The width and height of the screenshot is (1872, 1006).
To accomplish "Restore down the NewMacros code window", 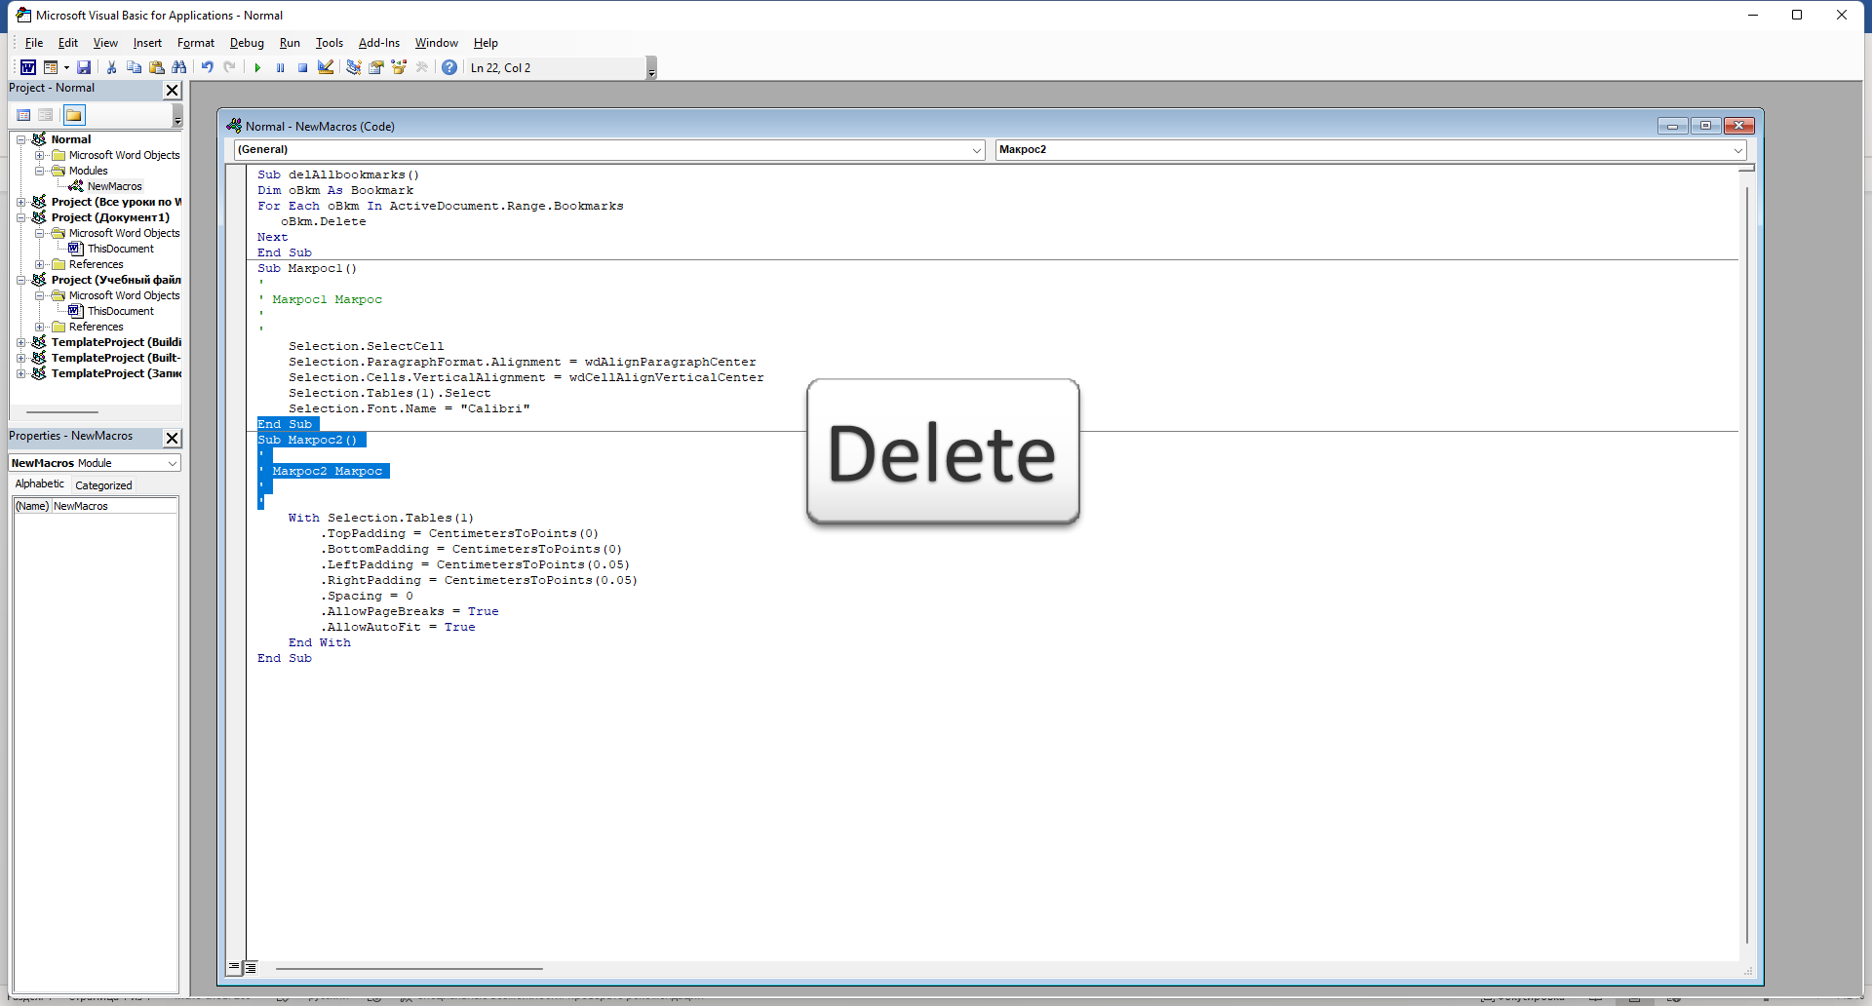I will click(x=1705, y=126).
